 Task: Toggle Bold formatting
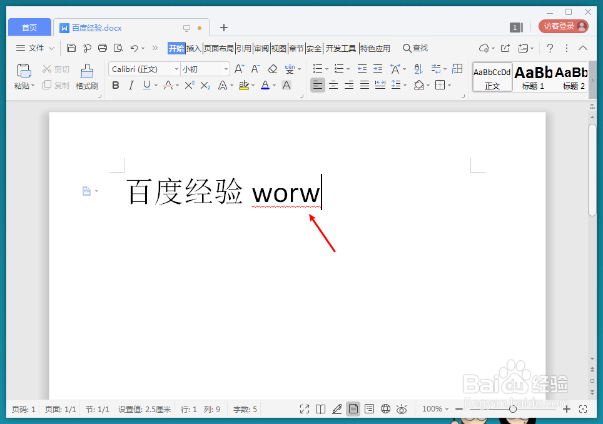115,85
